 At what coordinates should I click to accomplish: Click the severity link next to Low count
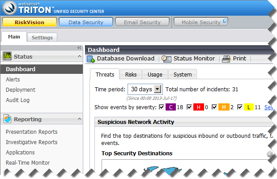pos(269,107)
